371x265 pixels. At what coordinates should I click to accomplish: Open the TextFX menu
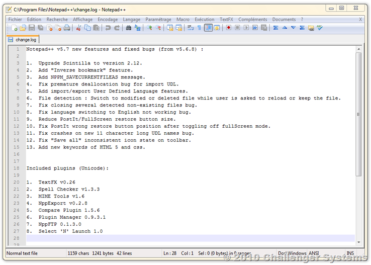(x=226, y=20)
